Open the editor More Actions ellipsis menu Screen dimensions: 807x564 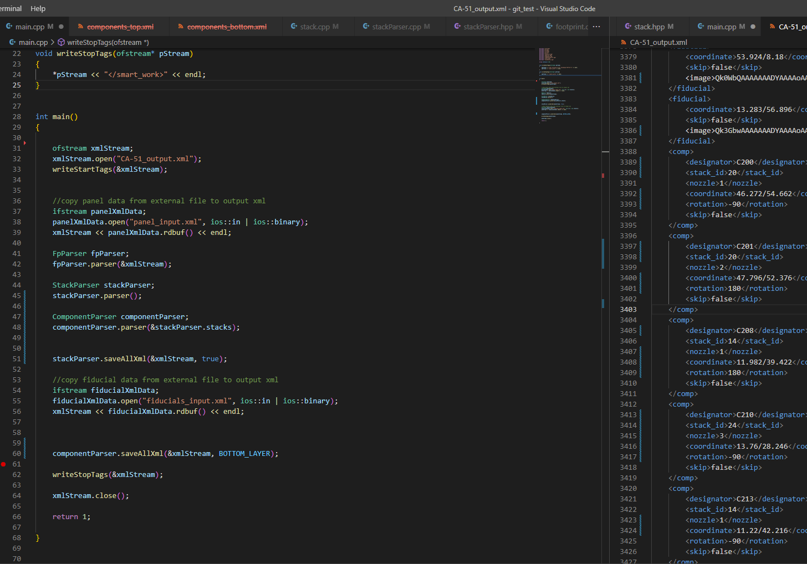pos(596,27)
